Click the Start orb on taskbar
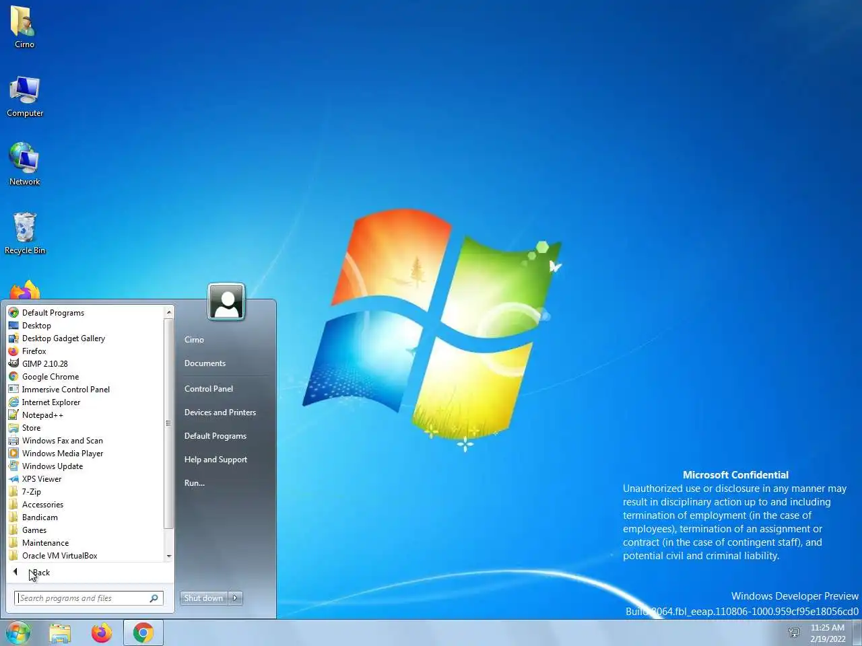This screenshot has width=862, height=646. [18, 633]
